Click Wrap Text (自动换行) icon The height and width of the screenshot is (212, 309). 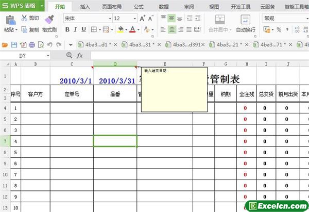pyautogui.click(x=246, y=20)
